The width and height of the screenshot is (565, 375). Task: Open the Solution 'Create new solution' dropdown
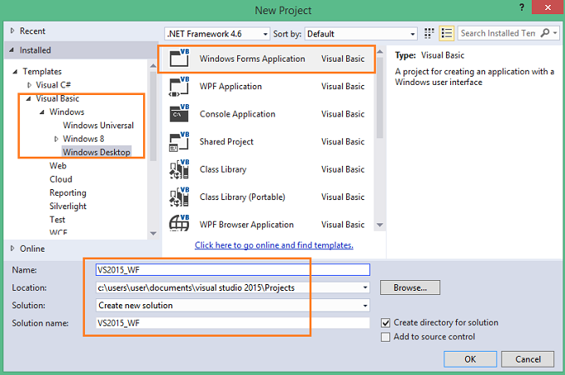click(x=365, y=305)
